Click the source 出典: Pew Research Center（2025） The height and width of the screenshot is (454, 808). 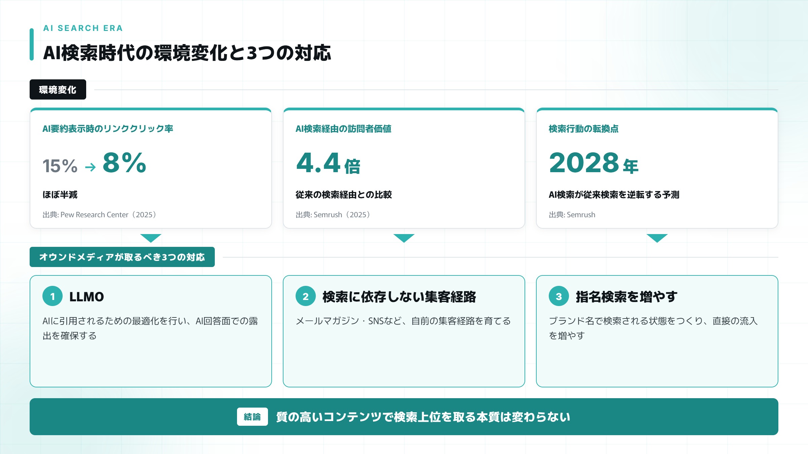coord(100,215)
